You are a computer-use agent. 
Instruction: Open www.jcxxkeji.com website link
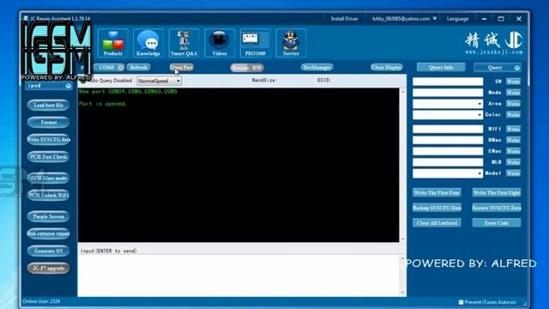point(494,52)
